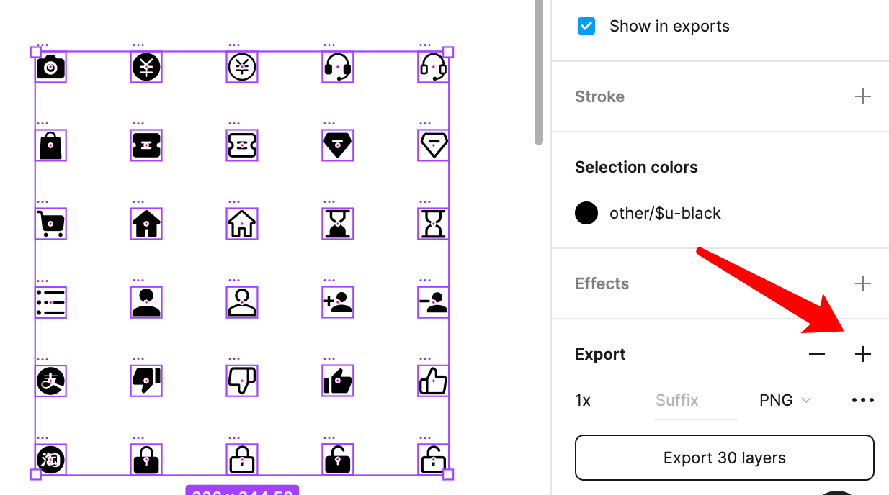Select the camera icon on canvas
The height and width of the screenshot is (495, 889).
pos(50,68)
